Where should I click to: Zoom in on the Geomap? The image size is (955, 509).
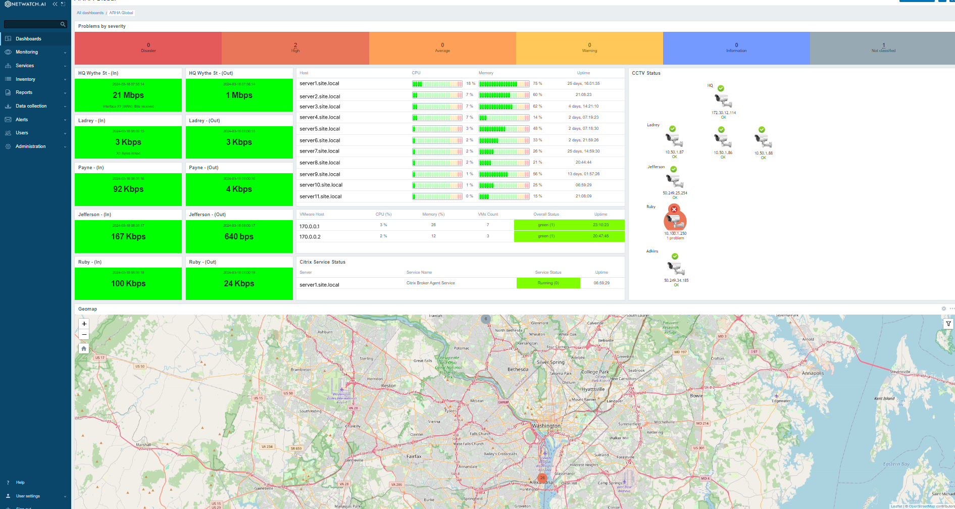[x=84, y=324]
